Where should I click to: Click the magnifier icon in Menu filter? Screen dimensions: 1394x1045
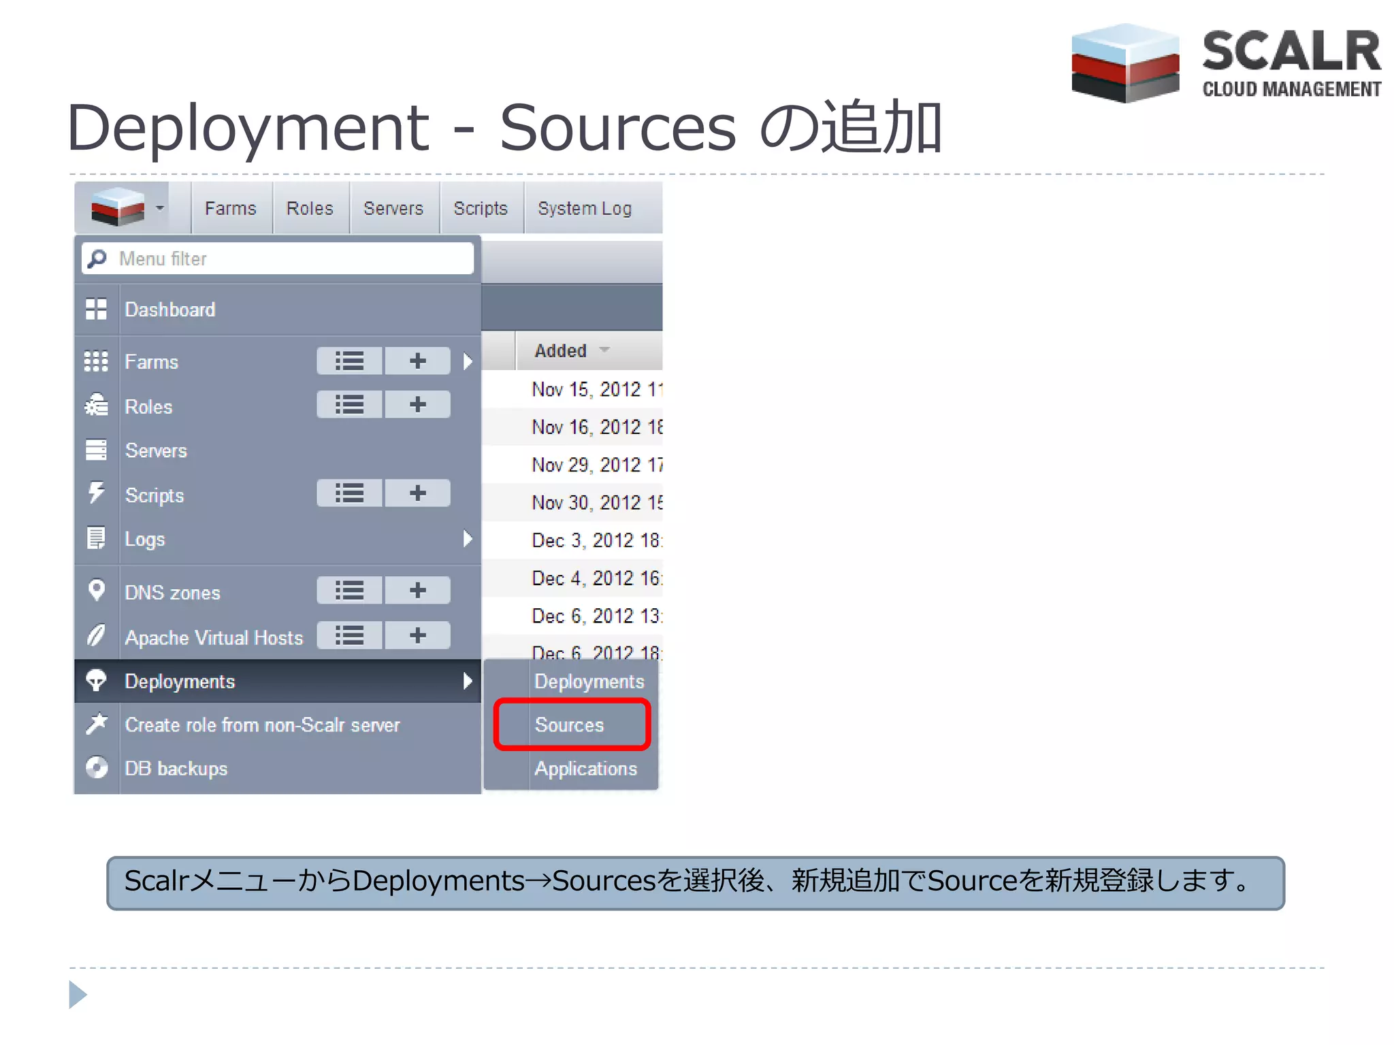click(x=97, y=259)
